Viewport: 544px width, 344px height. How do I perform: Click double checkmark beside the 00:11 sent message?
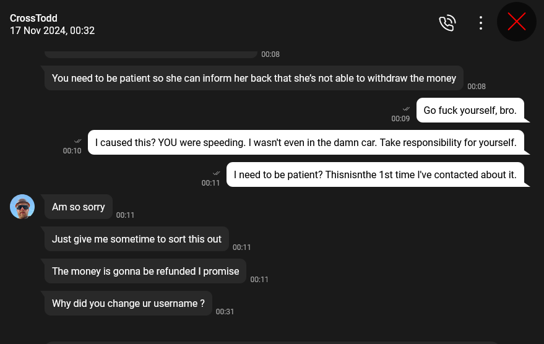216,173
